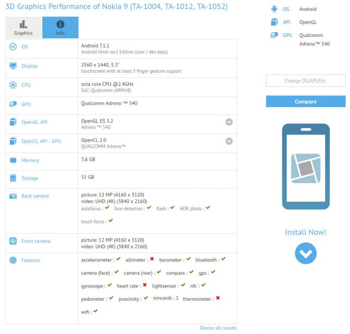Click the CPU label
The image size is (350, 334).
26,85
